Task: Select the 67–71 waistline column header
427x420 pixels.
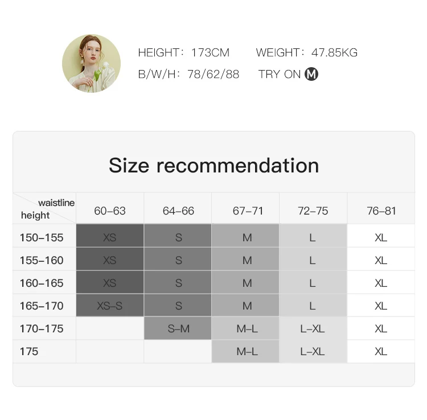Action: pyautogui.click(x=248, y=211)
